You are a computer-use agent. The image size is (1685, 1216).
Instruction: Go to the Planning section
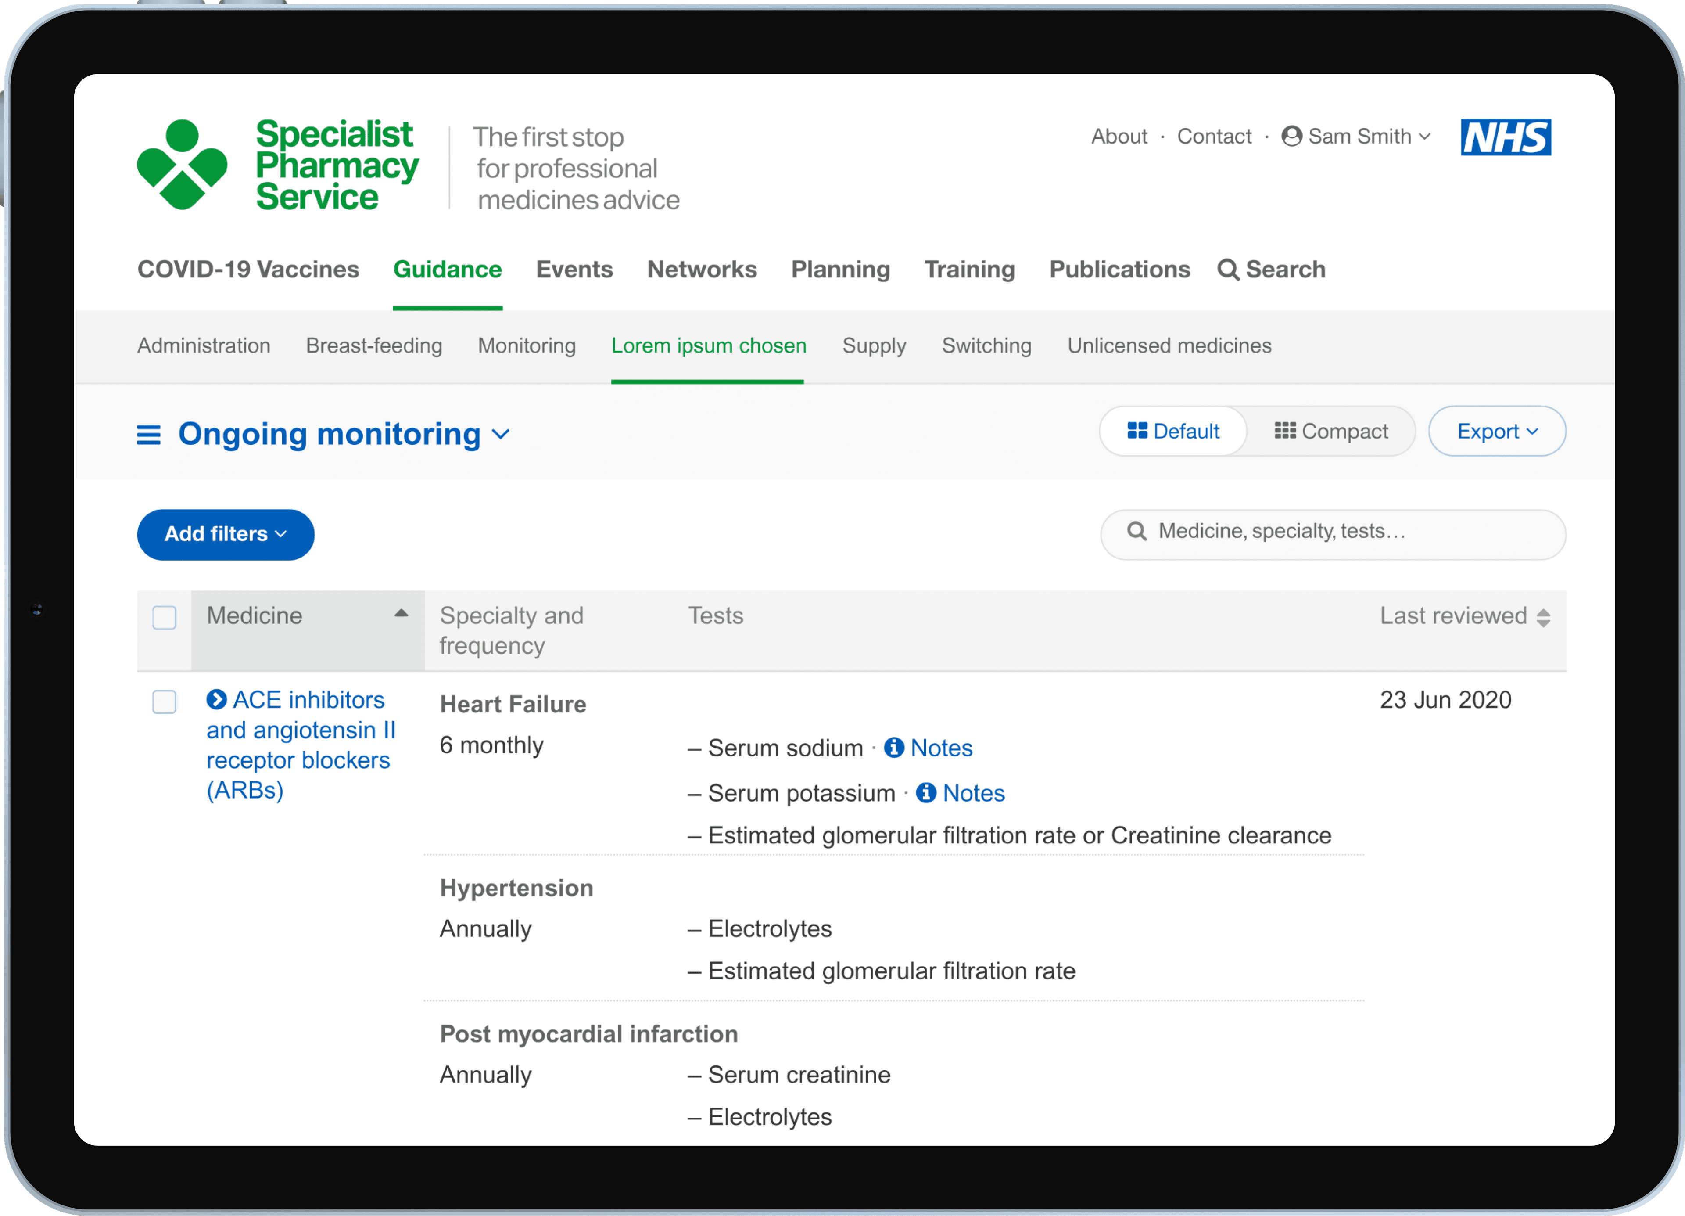[x=840, y=269]
